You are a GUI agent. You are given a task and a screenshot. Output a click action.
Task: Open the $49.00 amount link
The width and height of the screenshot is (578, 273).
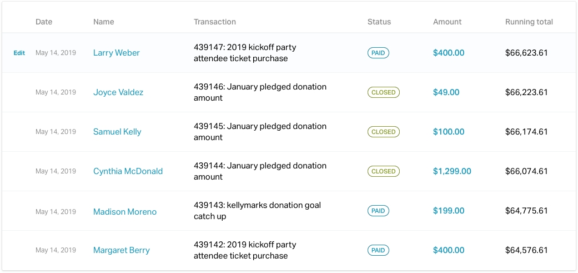tap(446, 92)
